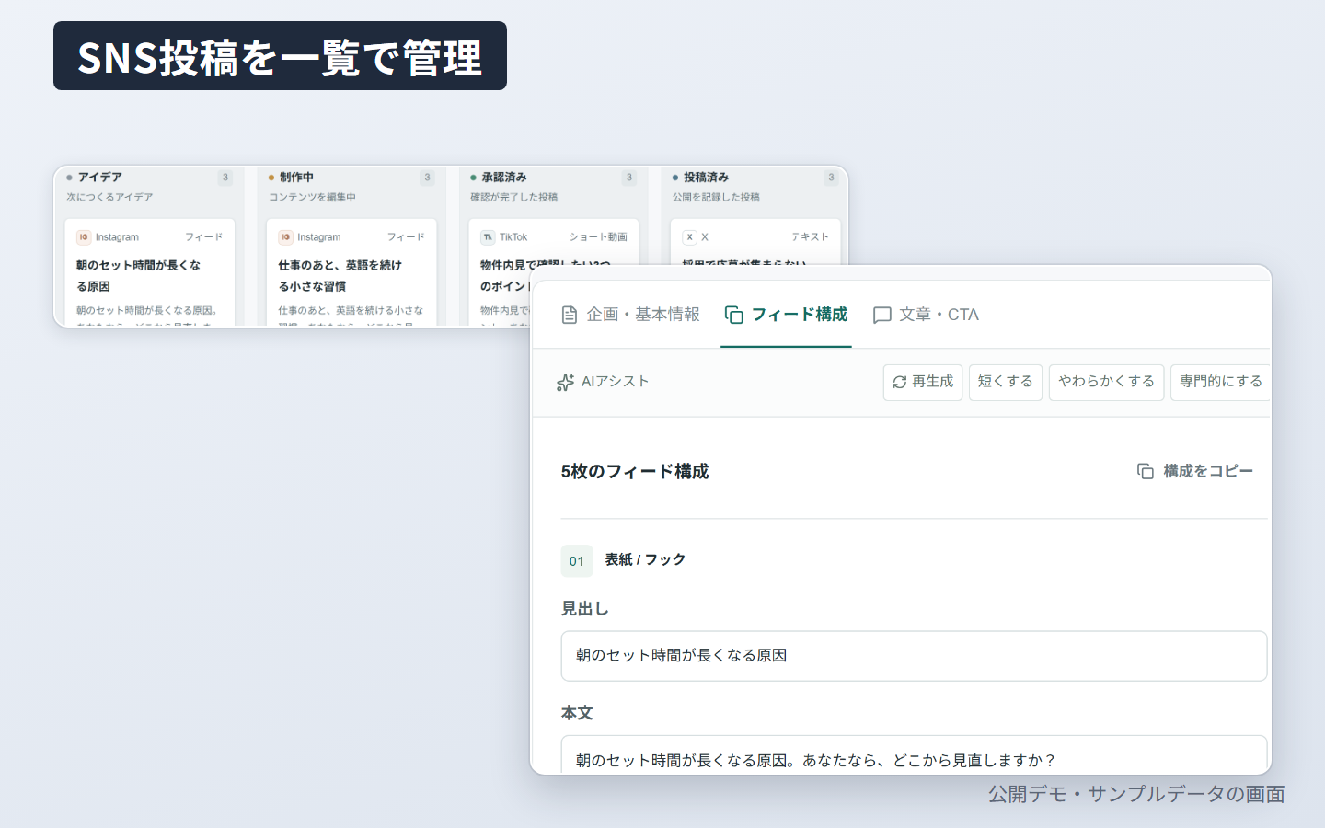1325x828 pixels.
Task: Click the X platform icon on the 投稿済み card
Action: 689,237
